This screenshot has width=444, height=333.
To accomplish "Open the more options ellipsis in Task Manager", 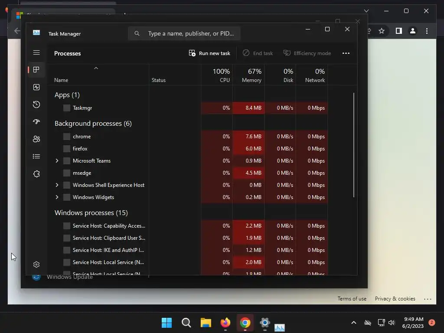I will 346,53.
